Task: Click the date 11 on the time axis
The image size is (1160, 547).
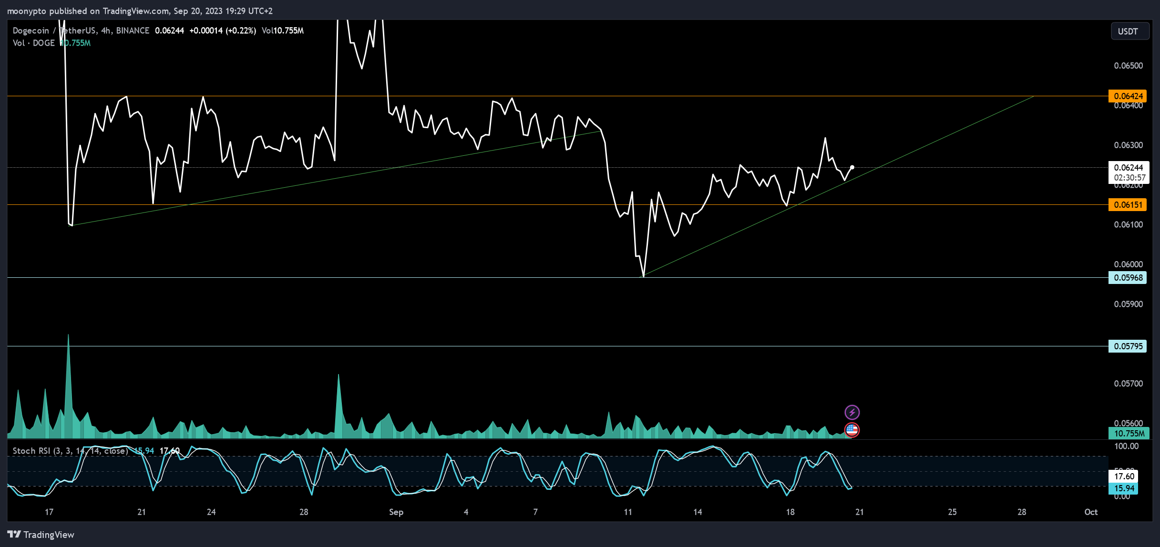Action: [628, 512]
